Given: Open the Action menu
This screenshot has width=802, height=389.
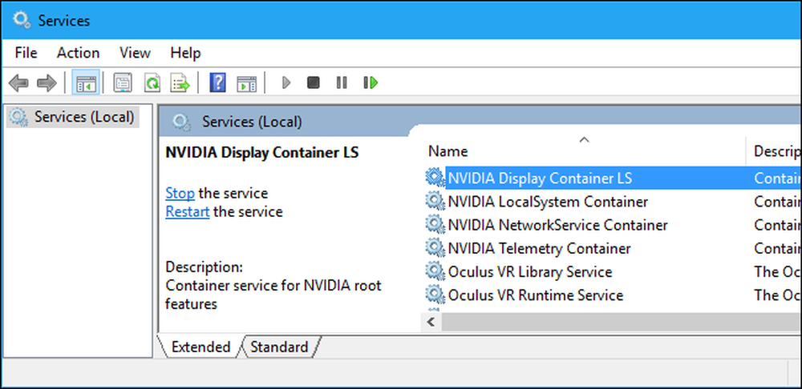Looking at the screenshot, I should 78,53.
